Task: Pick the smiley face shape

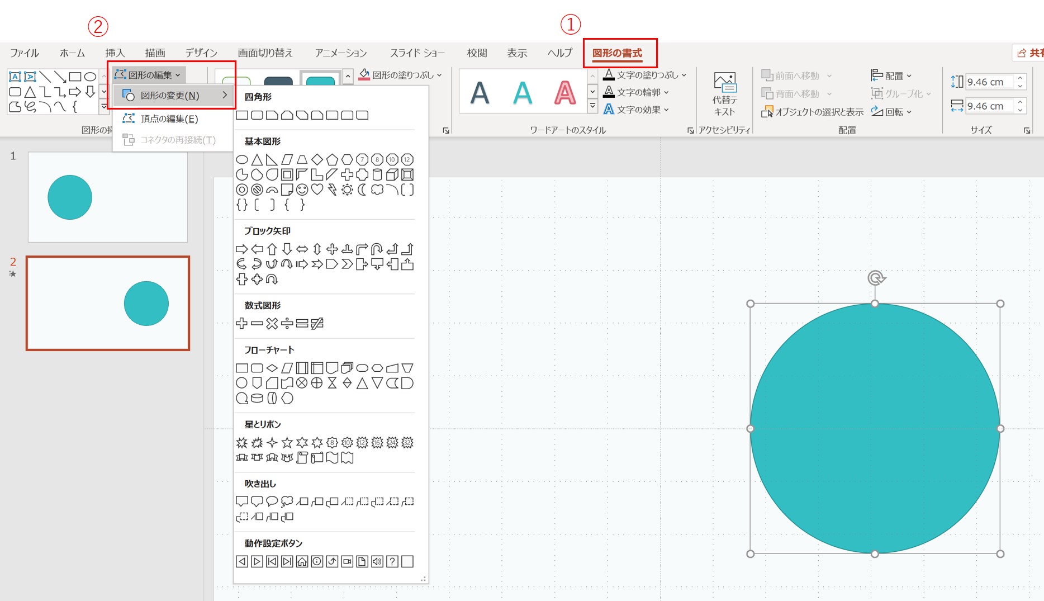Action: pyautogui.click(x=302, y=190)
